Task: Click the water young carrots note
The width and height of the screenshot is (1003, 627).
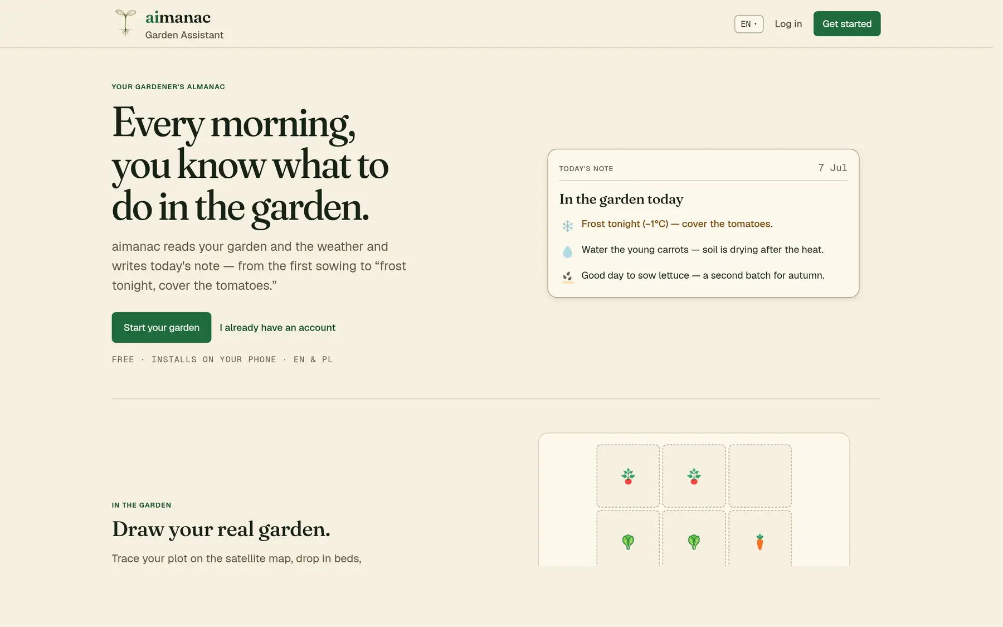Action: point(703,250)
